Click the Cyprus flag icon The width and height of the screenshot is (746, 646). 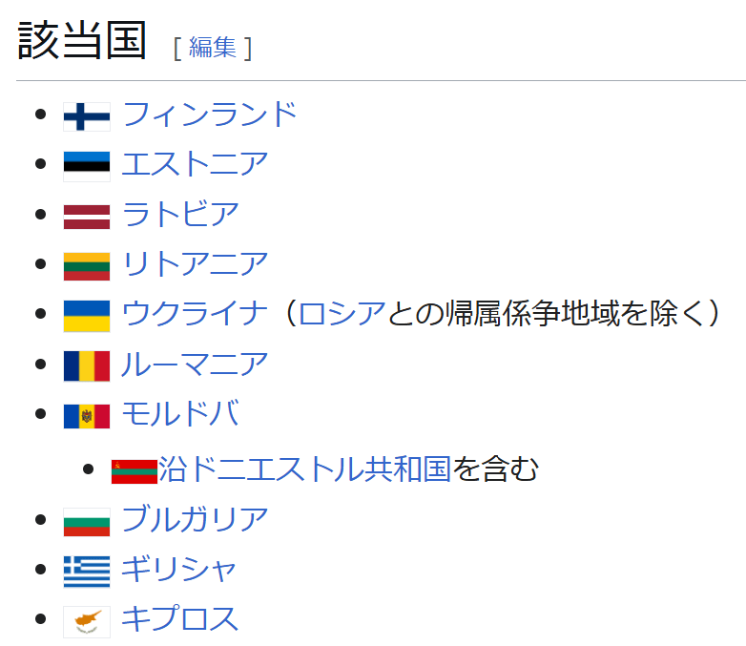click(x=87, y=621)
